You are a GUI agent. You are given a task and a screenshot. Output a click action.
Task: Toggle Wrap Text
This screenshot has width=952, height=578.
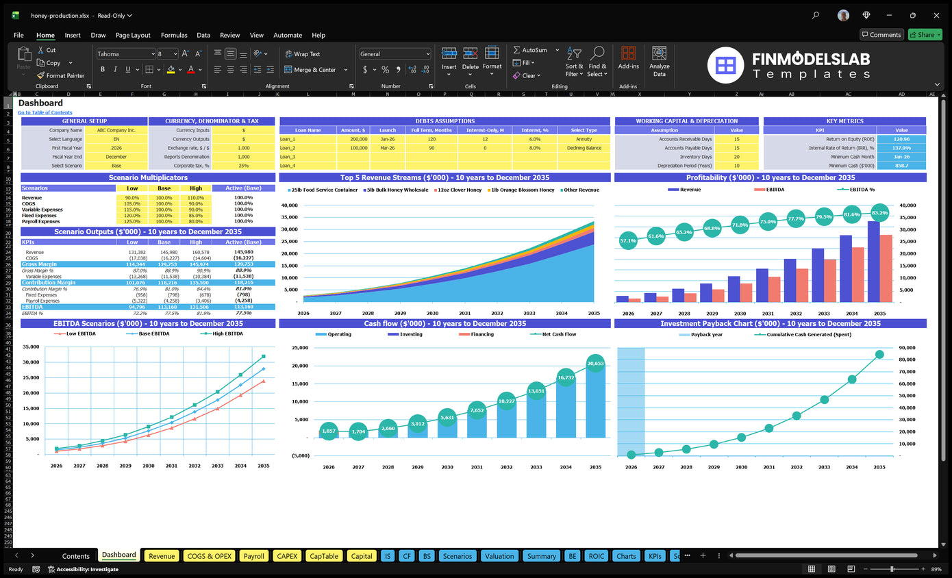pos(301,54)
